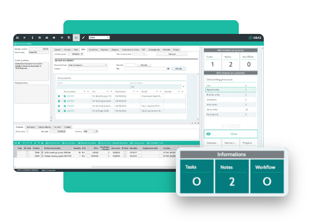Toggle Alt. item checkbox for Module cleaning system row
This screenshot has width=311, height=221.
[28, 156]
